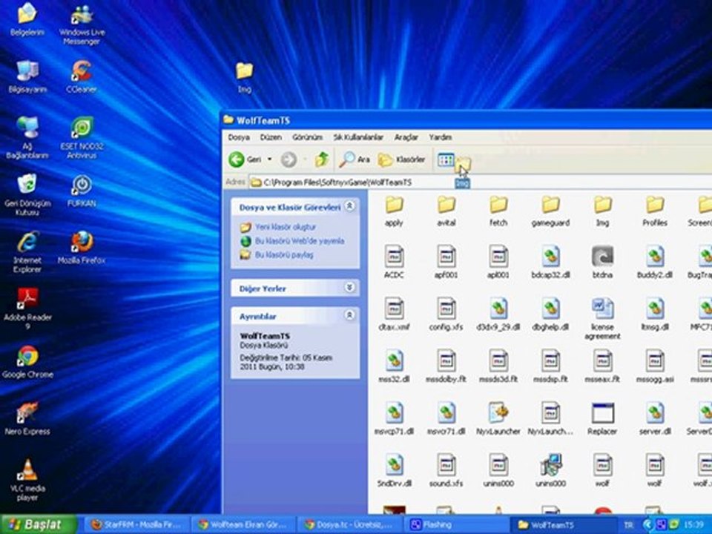The width and height of the screenshot is (712, 534).
Task: Launch VLC media player shortcut
Action: (x=27, y=480)
